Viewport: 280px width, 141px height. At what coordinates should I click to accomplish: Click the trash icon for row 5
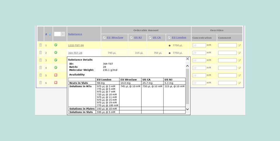(x=41, y=75)
